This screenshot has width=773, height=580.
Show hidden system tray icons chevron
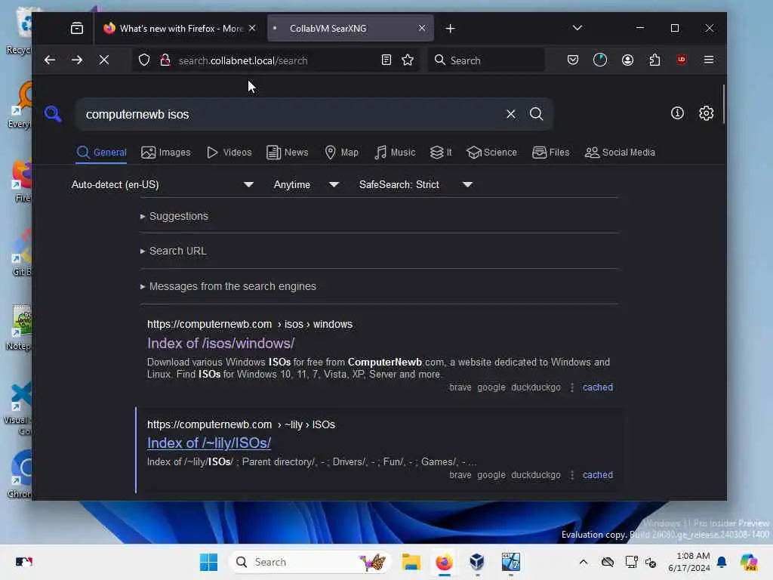(x=584, y=562)
